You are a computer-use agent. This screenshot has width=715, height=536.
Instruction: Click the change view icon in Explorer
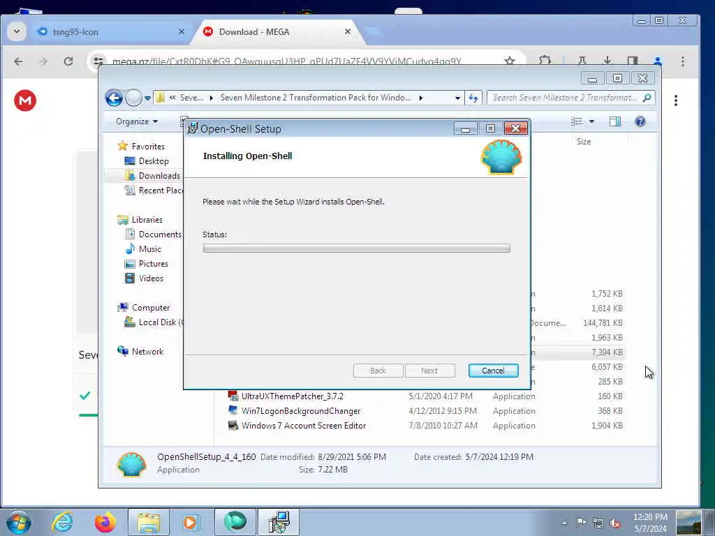[577, 121]
